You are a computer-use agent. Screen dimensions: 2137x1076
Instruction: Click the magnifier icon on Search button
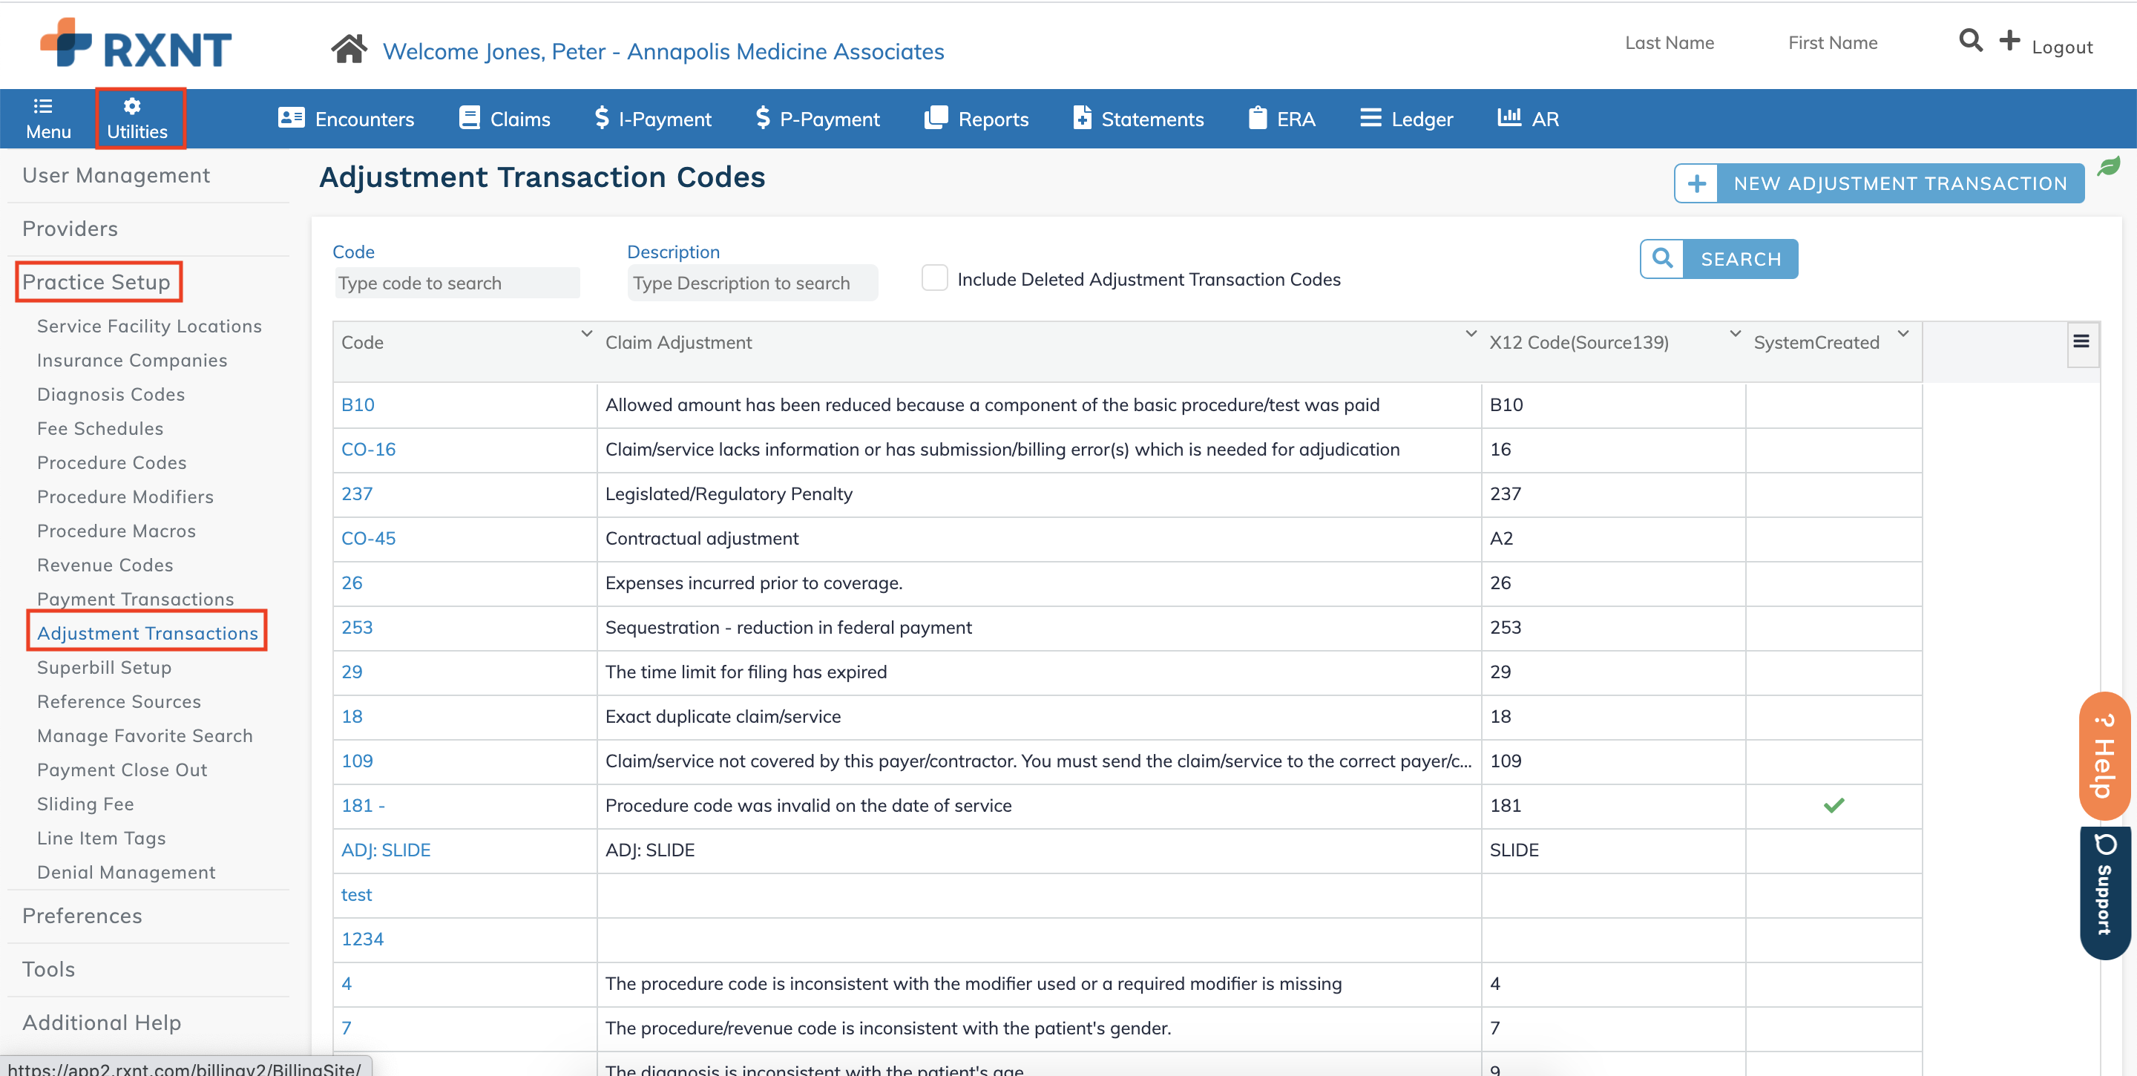1661,259
